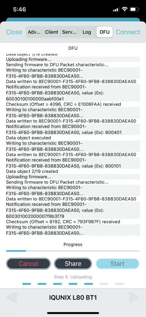Open the Log tab
Viewport: 146px width, 317px height.
pyautogui.click(x=87, y=32)
